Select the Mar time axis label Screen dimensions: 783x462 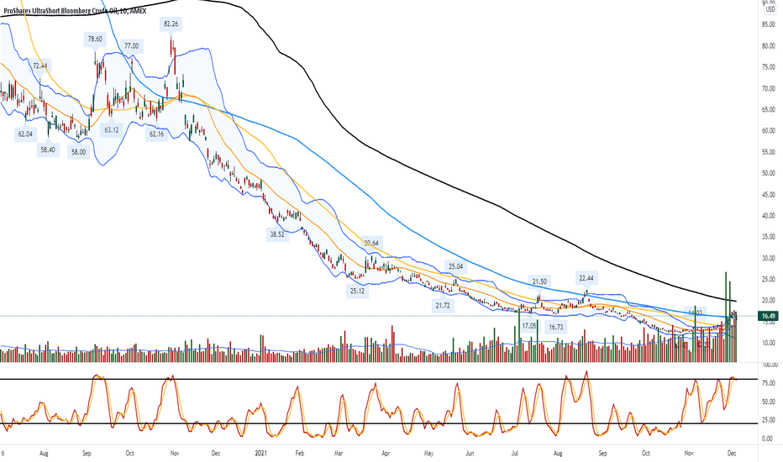pos(339,454)
